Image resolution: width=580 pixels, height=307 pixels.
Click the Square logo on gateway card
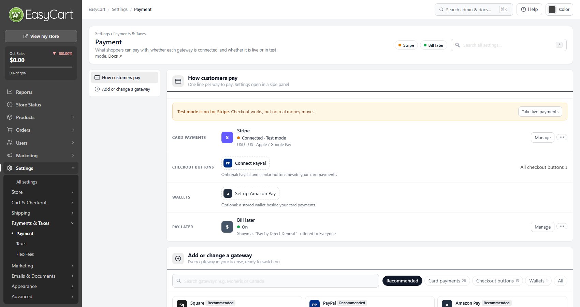(182, 304)
